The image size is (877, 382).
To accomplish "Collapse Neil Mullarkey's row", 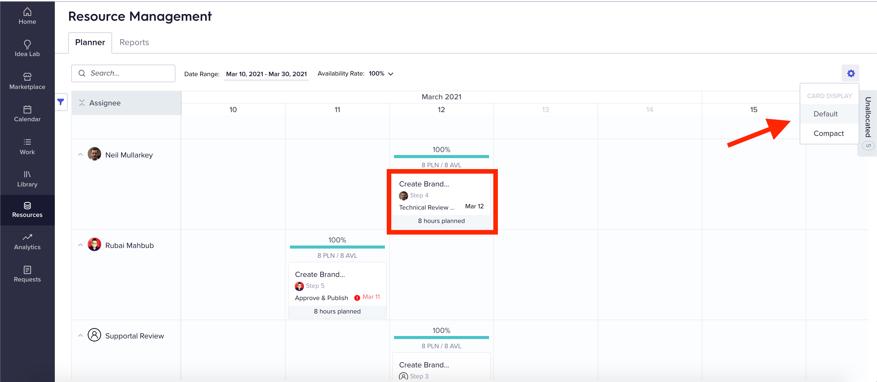I will point(80,154).
